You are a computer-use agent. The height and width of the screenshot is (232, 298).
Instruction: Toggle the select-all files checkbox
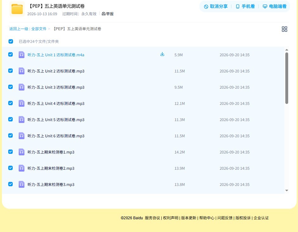click(x=11, y=41)
